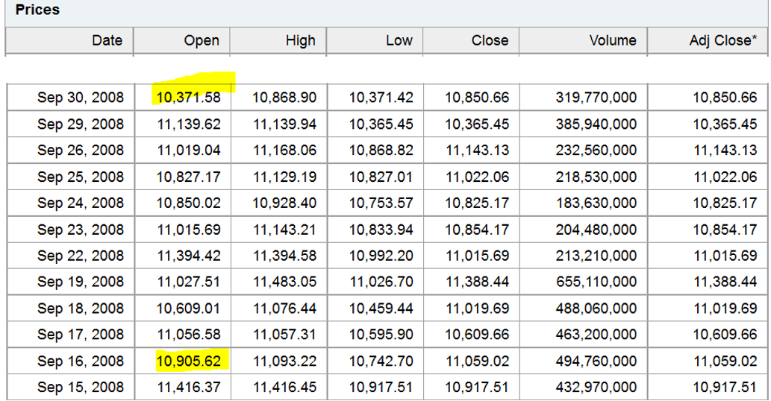Click the Sep 30, 2008 date cell
Screen dimensions: 771x401
pos(81,98)
